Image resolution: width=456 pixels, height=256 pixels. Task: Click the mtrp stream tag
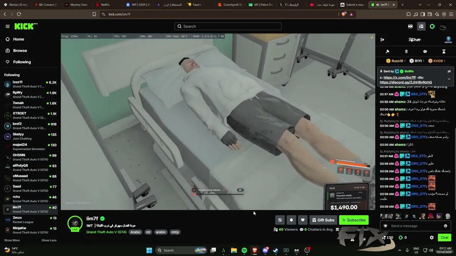coord(175,232)
